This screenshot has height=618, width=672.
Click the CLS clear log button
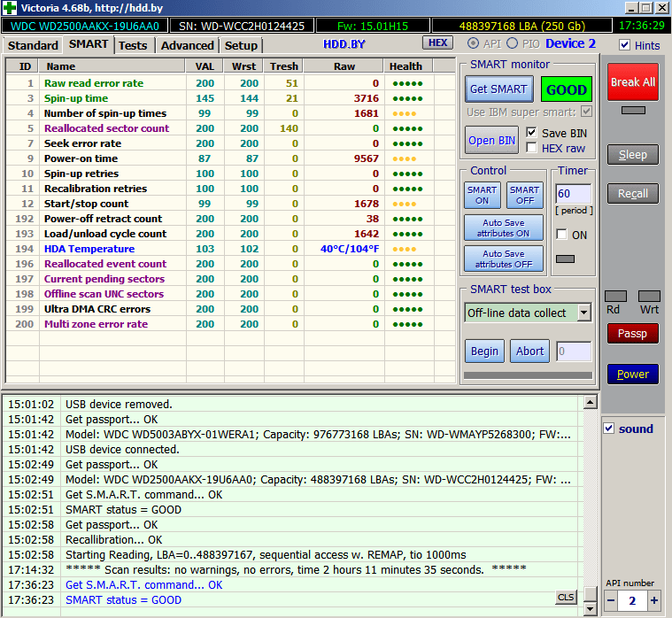pyautogui.click(x=566, y=597)
